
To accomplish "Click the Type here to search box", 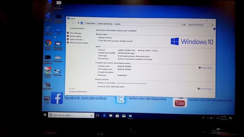I will [71, 115].
